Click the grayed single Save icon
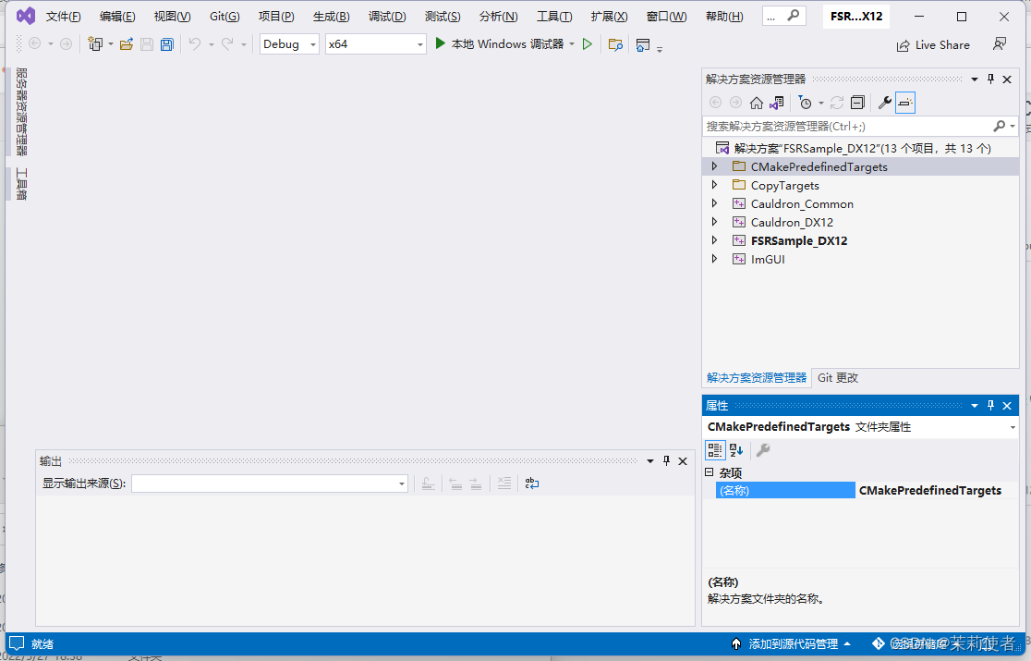Screen dimensions: 1031x661 click(x=147, y=44)
